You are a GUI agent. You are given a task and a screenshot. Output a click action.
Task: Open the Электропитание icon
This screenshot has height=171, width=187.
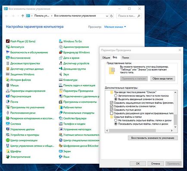[8, 157]
